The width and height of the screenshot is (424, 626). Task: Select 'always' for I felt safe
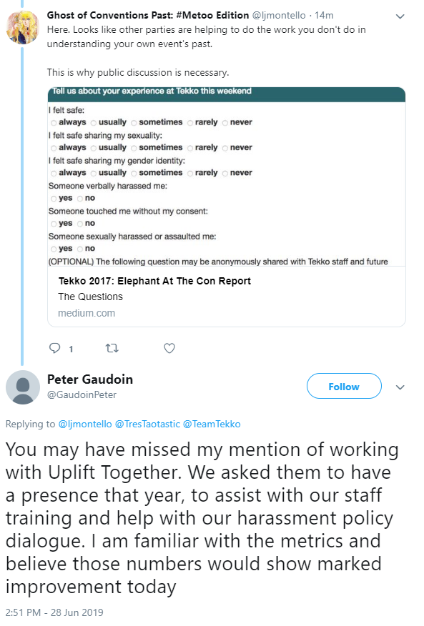tap(54, 123)
